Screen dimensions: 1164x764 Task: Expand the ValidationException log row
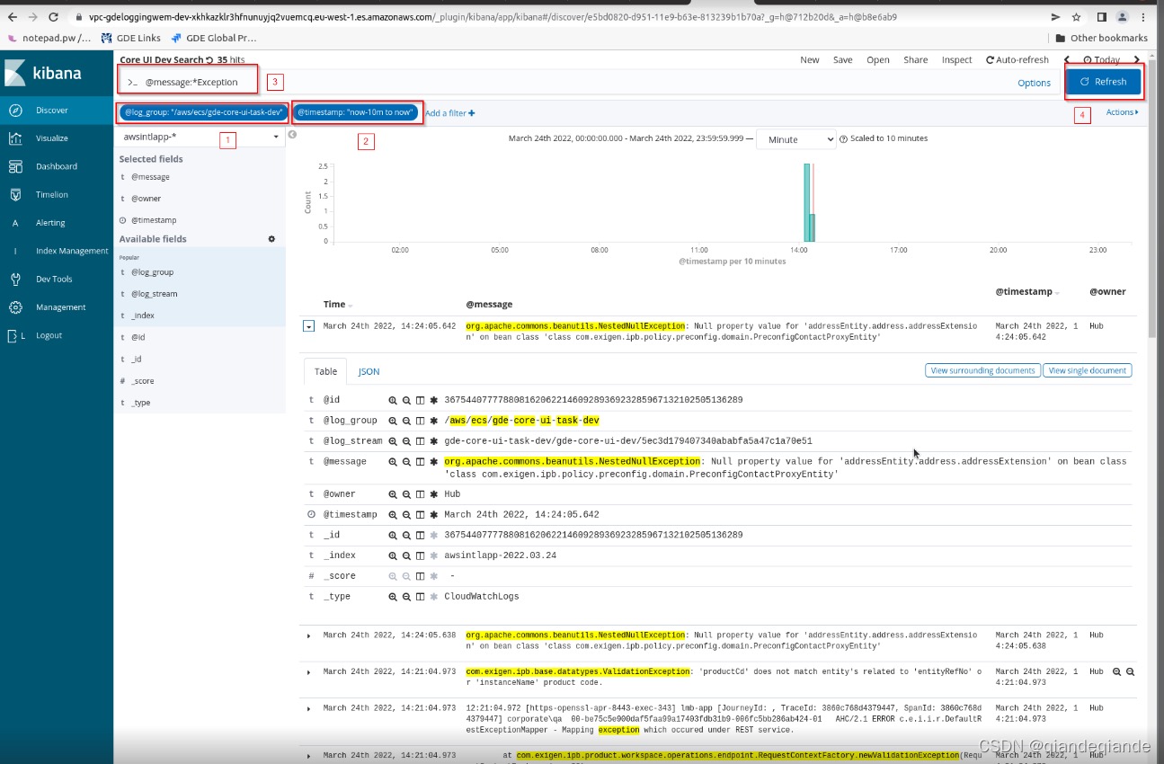point(308,672)
